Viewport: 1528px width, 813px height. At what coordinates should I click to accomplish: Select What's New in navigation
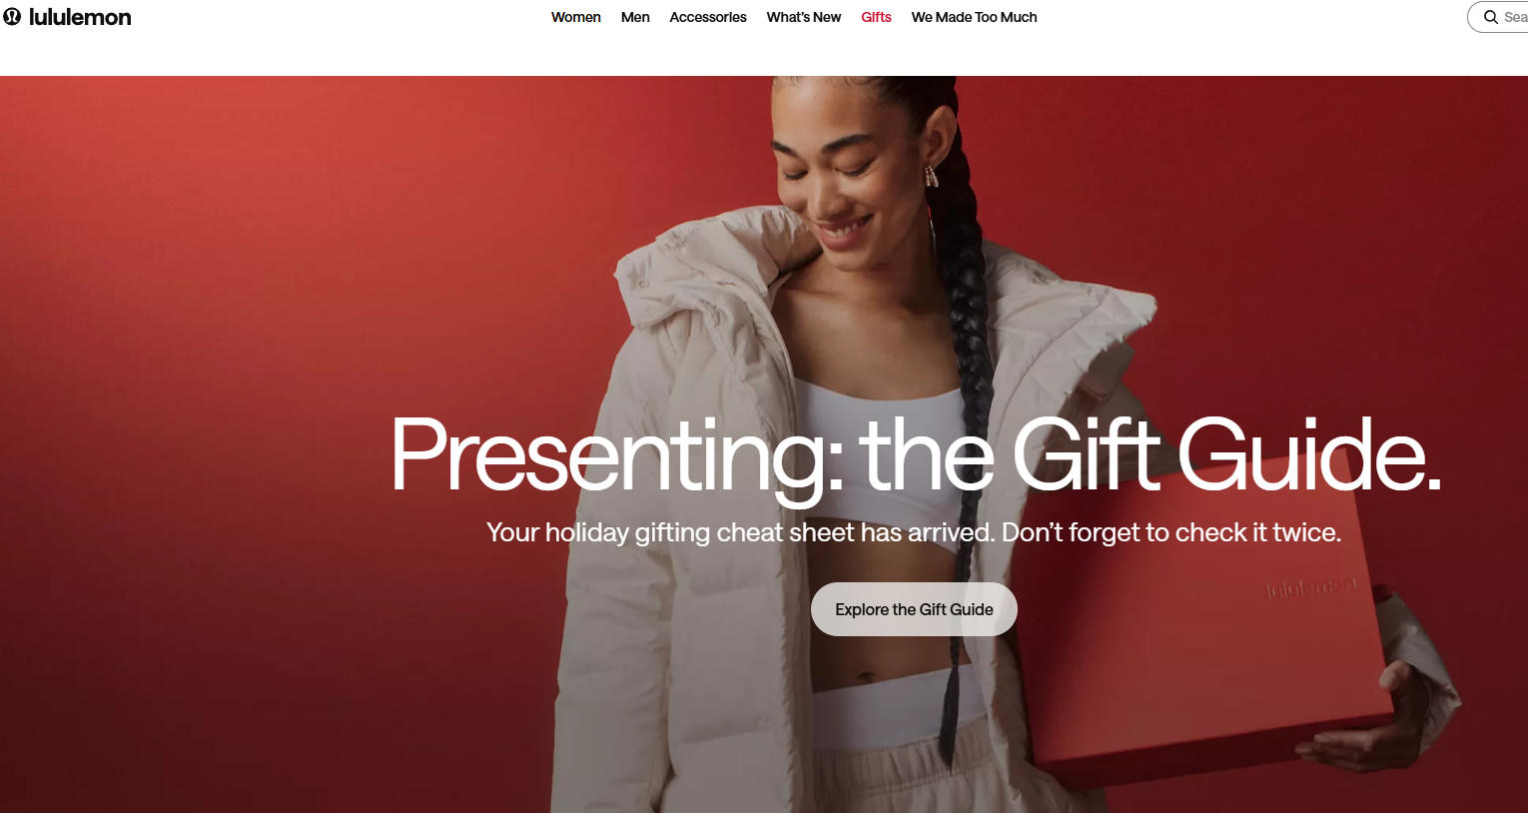[x=804, y=17]
